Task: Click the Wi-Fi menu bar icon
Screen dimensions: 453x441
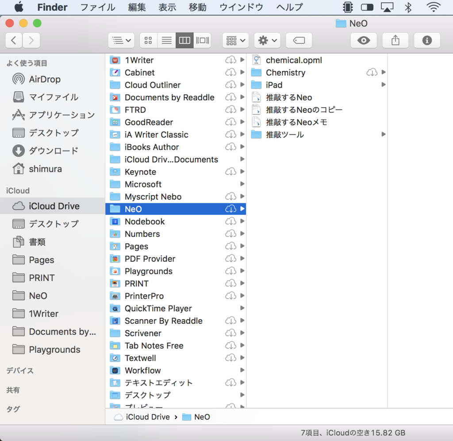Action: [x=434, y=7]
